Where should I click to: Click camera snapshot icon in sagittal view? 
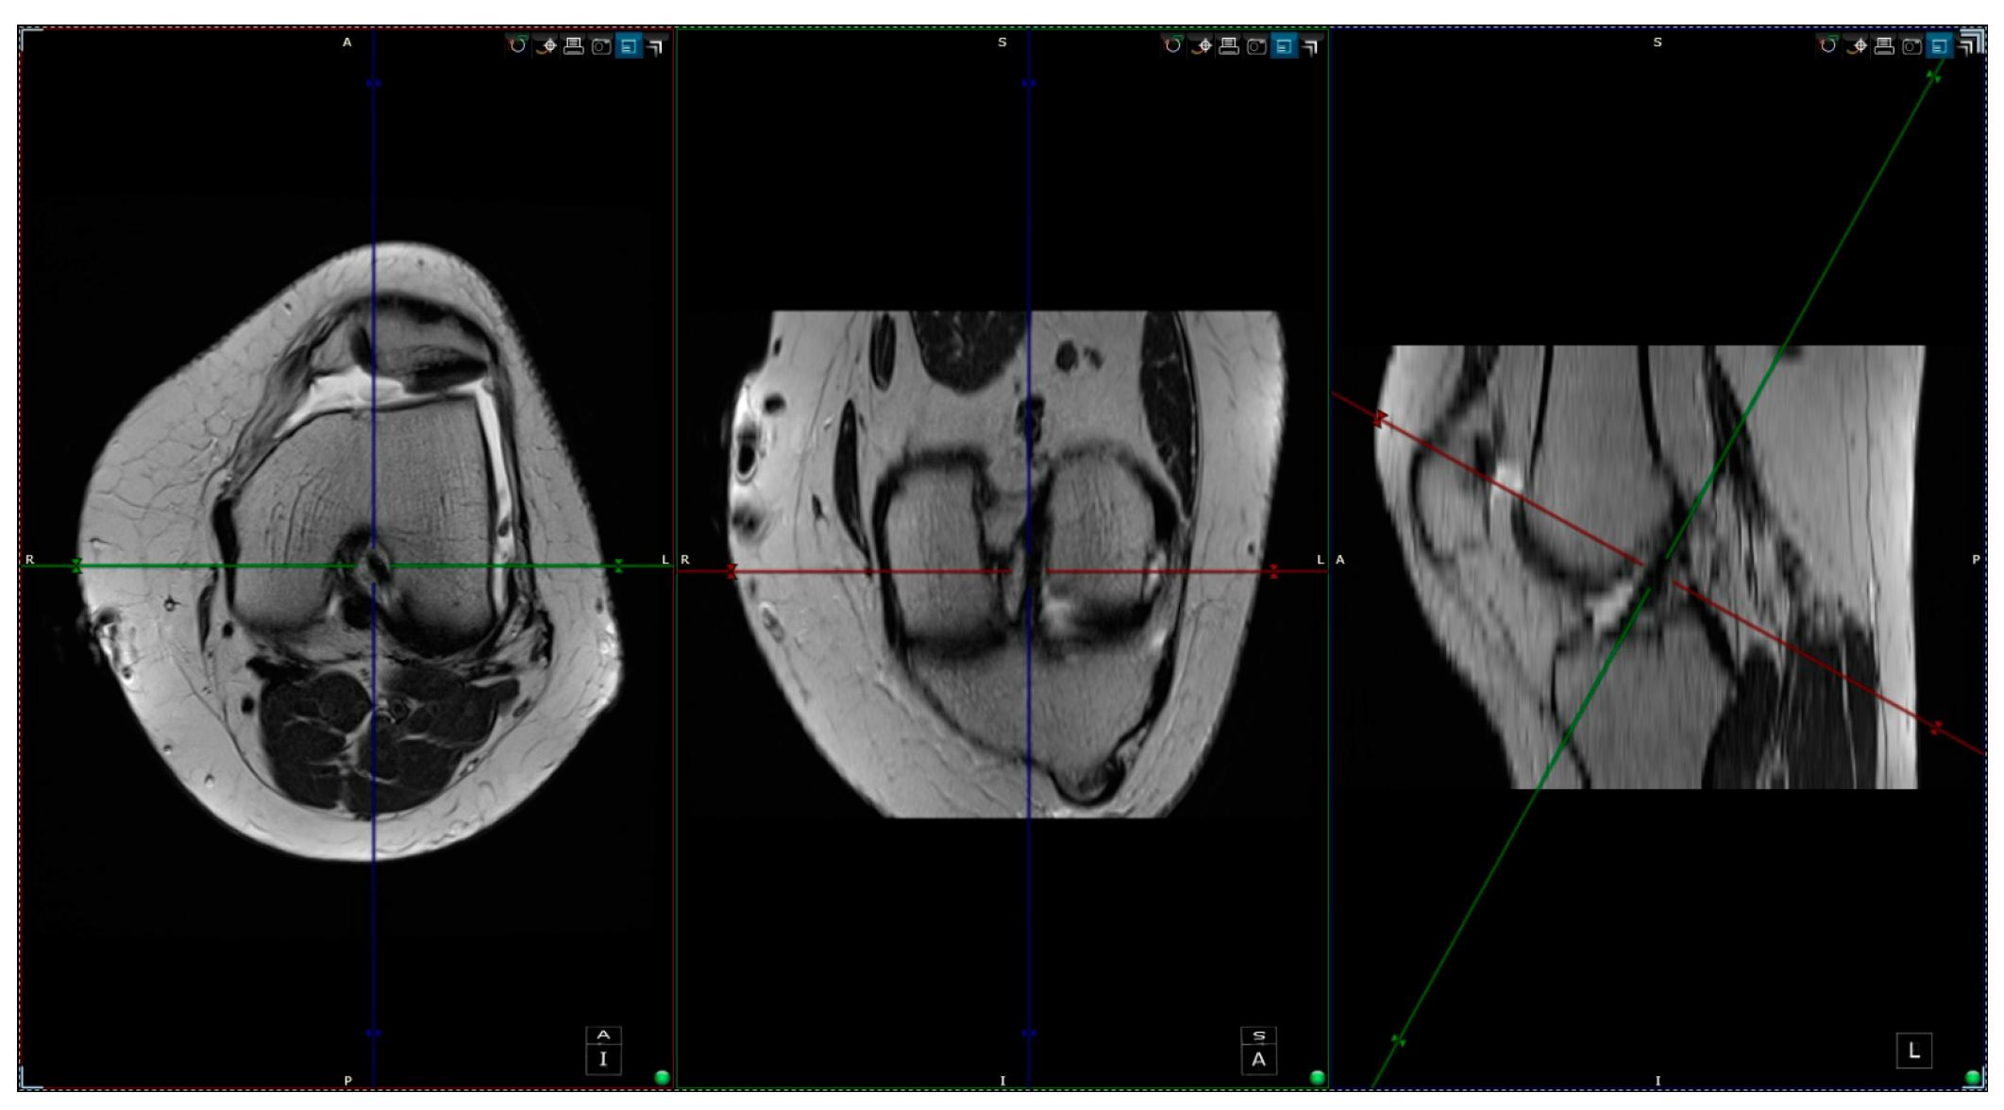pos(1911,45)
